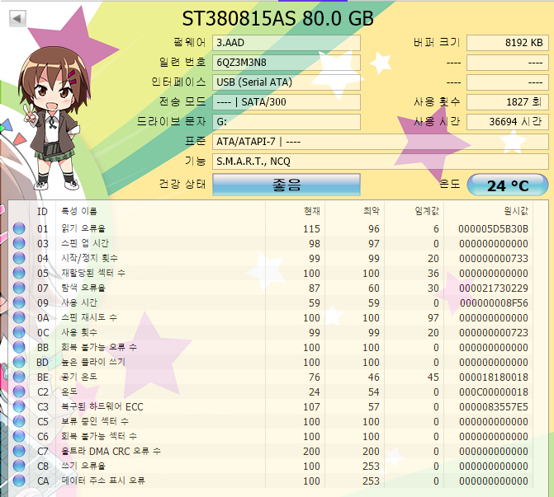This screenshot has width=554, height=497.
Task: Select the 복구된 하드웨어 ECC attribute name
Action: point(102,406)
